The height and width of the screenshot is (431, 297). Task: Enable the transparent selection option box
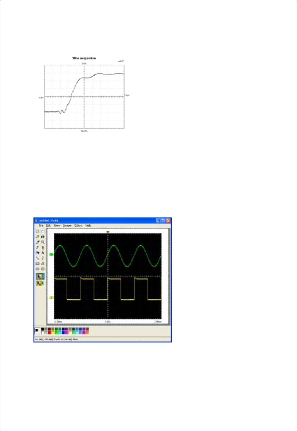(40, 284)
